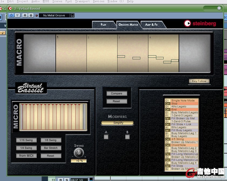Select E1 Busy Melodic Legato entry
The height and width of the screenshot is (181, 227).
click(182, 112)
